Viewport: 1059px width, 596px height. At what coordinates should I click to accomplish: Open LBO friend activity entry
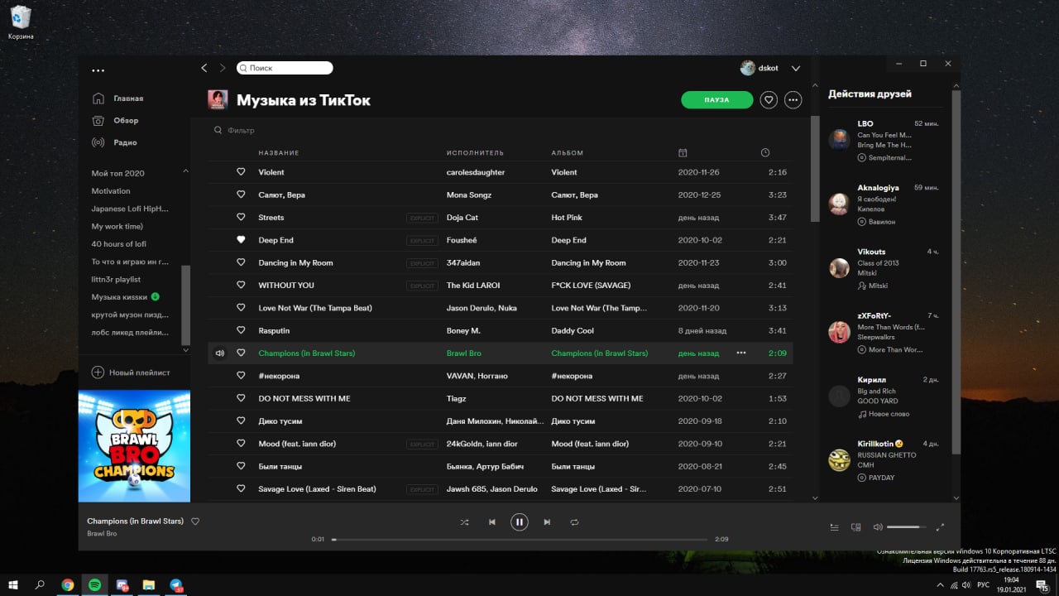pos(885,140)
